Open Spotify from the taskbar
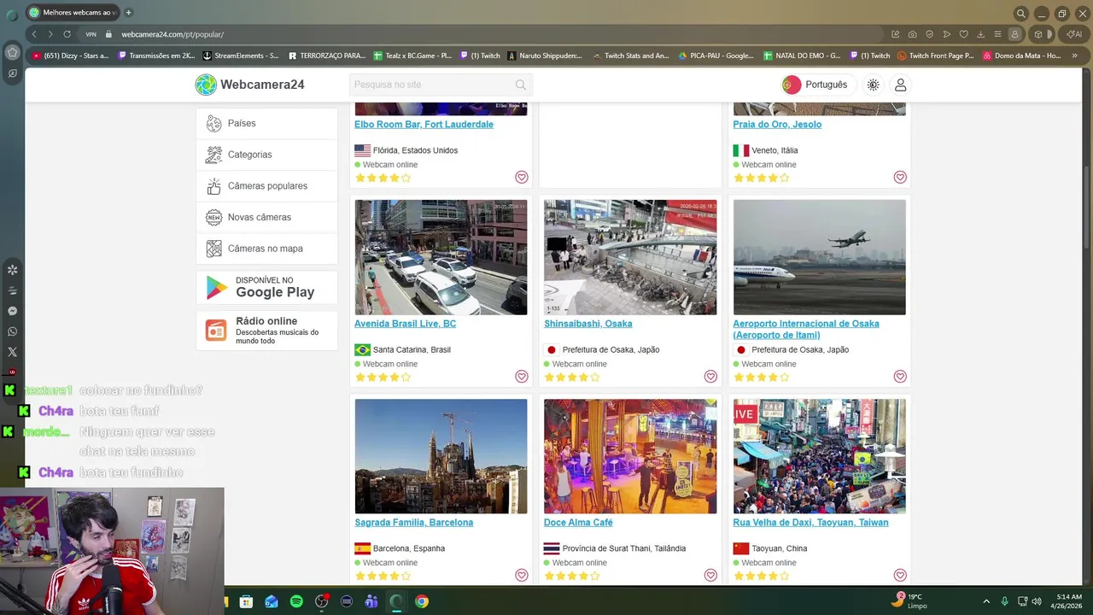The width and height of the screenshot is (1093, 615). 296,601
